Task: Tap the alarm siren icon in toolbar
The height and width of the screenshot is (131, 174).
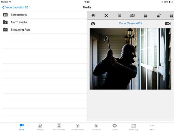Action: (132, 16)
